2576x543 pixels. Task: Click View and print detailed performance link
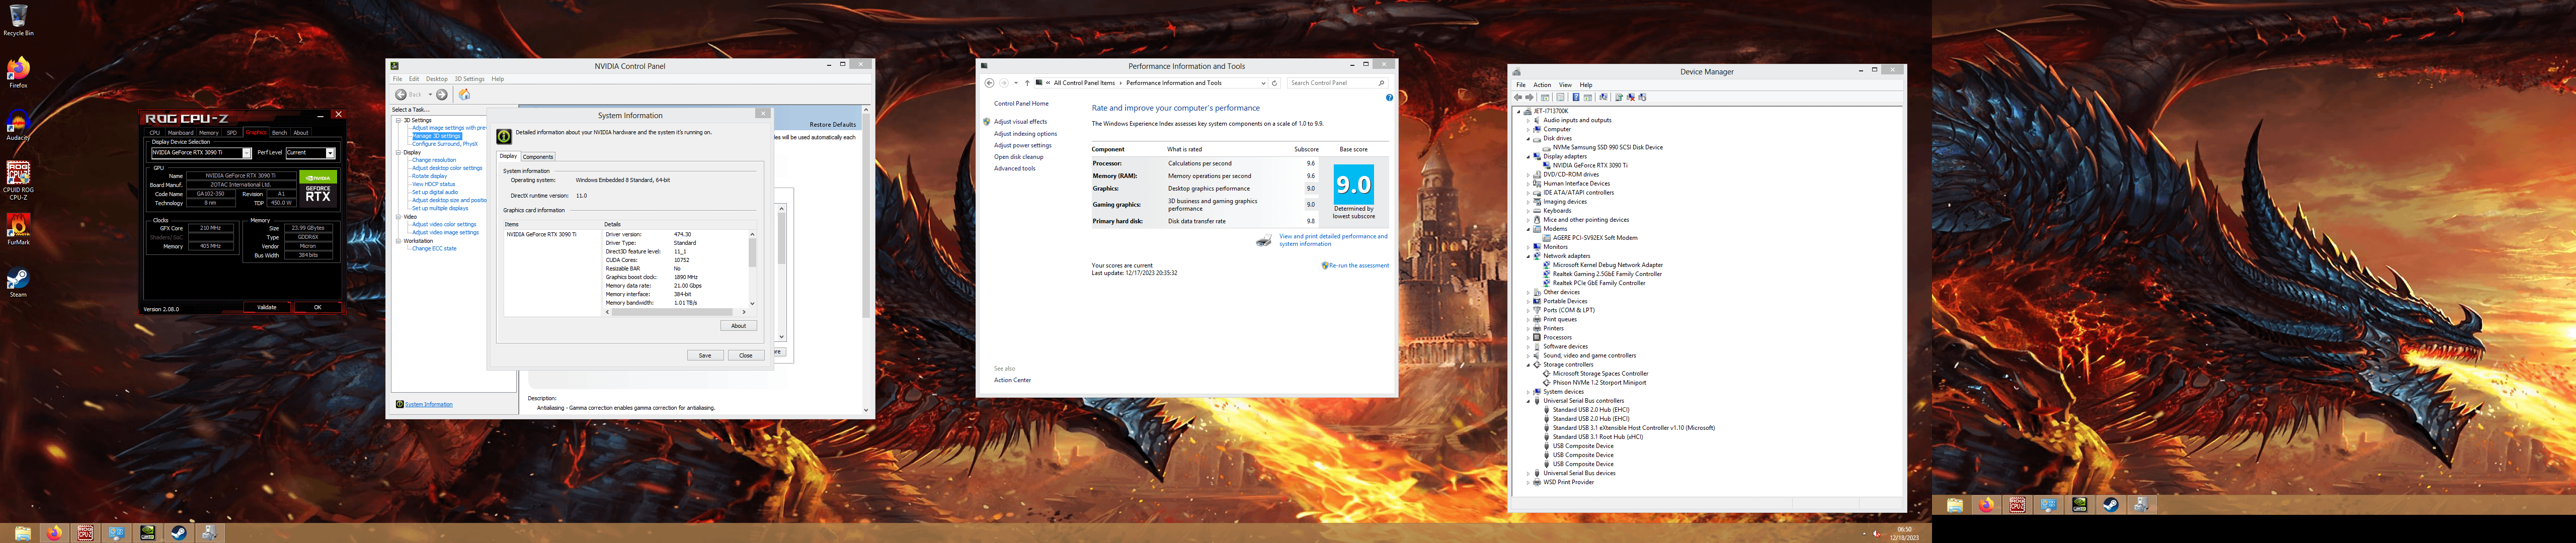tap(1333, 240)
